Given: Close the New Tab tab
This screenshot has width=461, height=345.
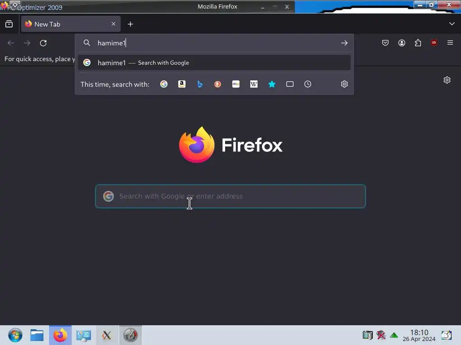Looking at the screenshot, I should 113,24.
